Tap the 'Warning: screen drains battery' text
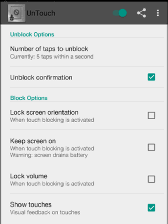 [x=49, y=155]
